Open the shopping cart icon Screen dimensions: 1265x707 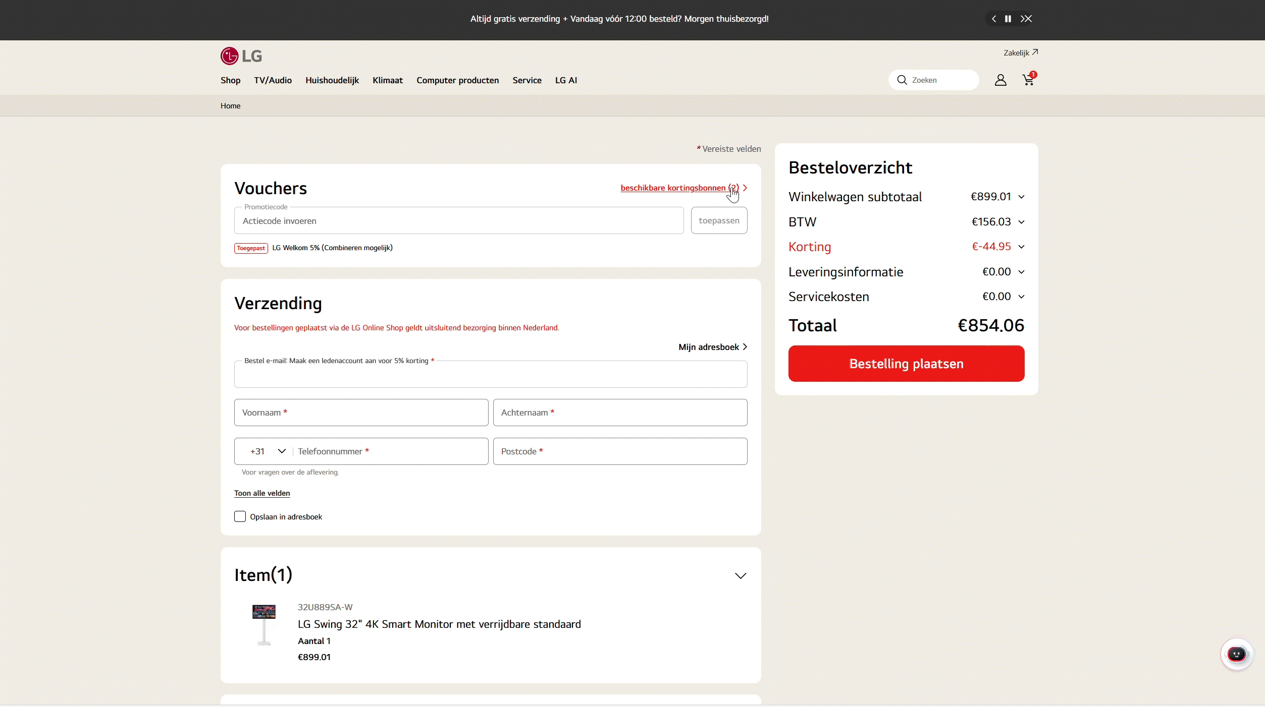pyautogui.click(x=1028, y=80)
